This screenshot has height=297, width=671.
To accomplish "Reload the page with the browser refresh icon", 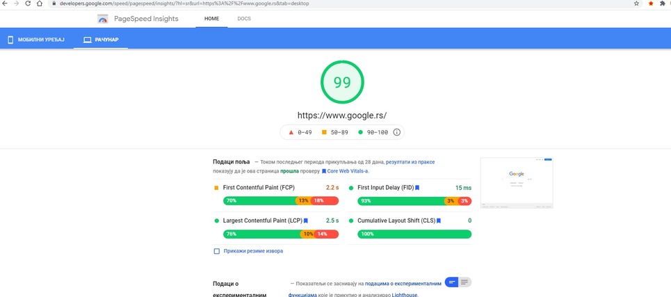I will point(27,3).
